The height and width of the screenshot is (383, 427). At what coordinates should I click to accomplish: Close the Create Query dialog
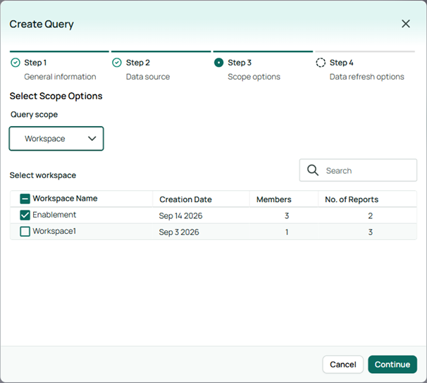[406, 24]
